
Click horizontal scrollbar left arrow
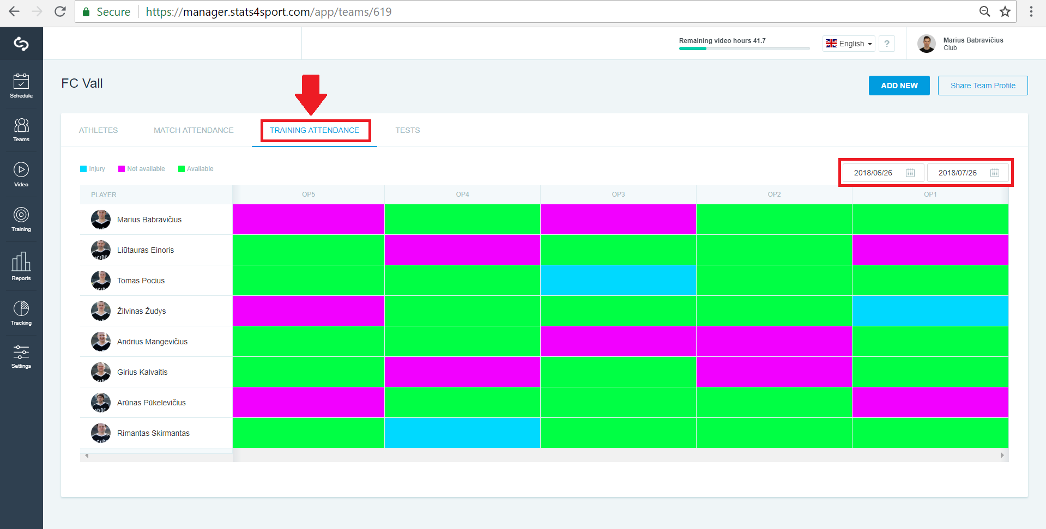click(x=87, y=455)
